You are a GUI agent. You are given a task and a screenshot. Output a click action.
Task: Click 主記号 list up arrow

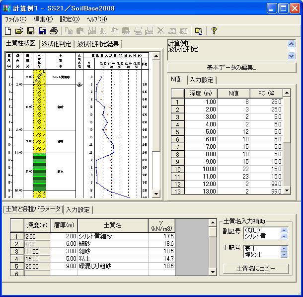click(284, 249)
